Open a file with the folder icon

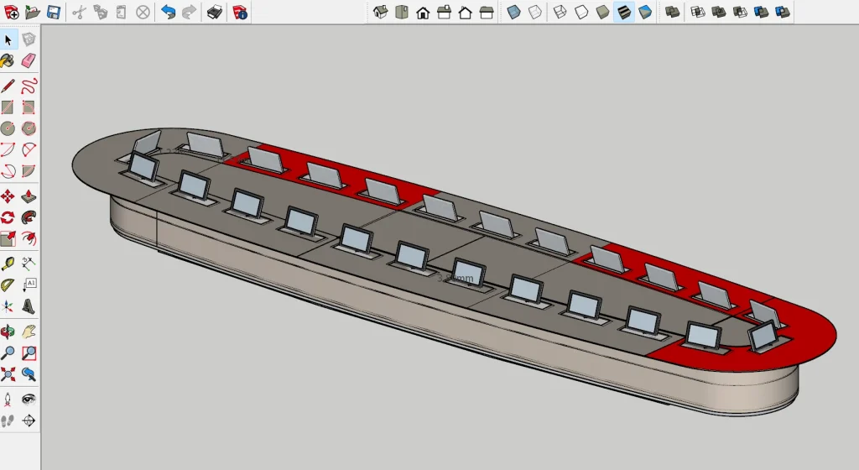click(33, 12)
